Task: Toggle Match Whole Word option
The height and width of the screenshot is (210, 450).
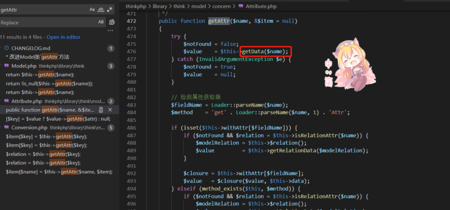Action: tap(101, 10)
